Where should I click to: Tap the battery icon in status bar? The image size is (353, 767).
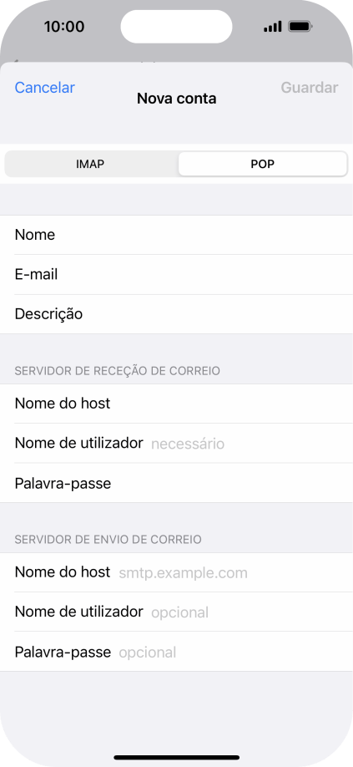pos(300,27)
